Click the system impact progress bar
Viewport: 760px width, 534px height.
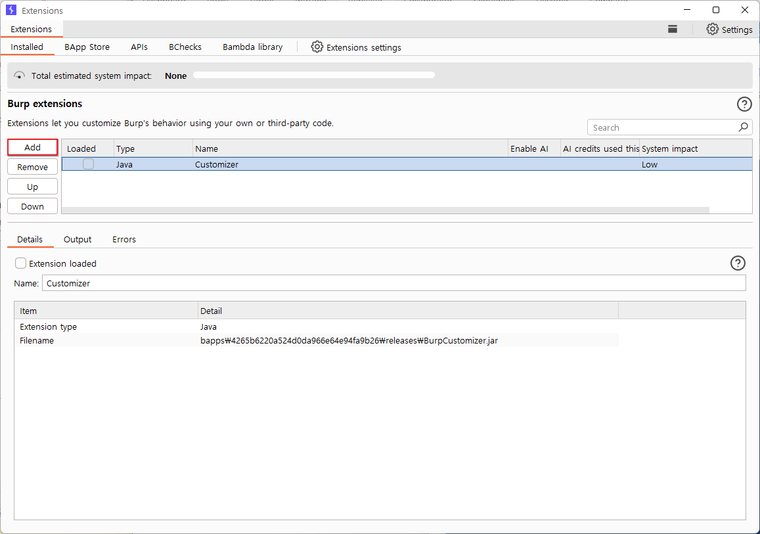(x=314, y=75)
